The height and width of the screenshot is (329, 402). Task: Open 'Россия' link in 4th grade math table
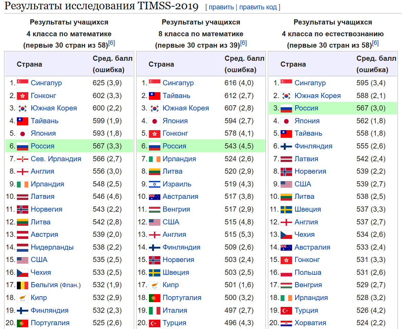click(42, 146)
